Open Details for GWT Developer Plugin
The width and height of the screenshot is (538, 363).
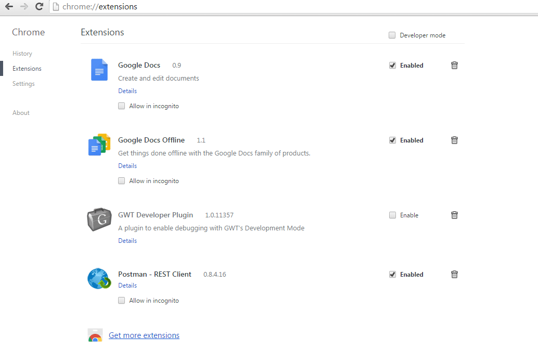127,240
